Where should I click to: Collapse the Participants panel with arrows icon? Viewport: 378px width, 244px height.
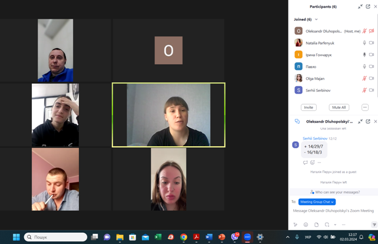pos(360,6)
